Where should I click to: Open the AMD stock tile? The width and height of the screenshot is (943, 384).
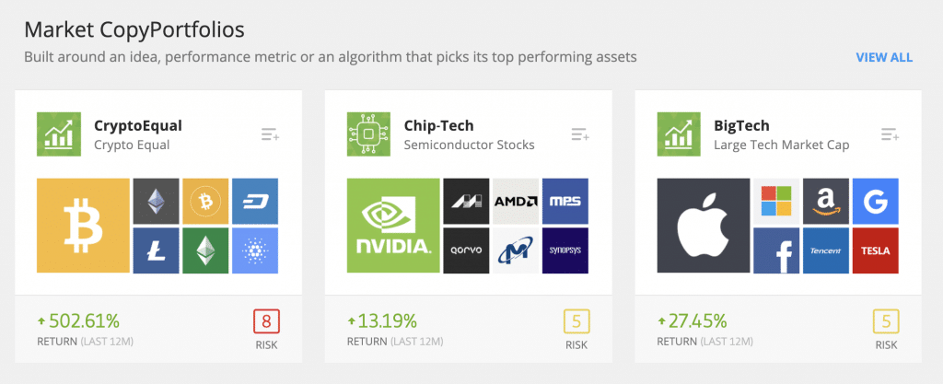[516, 201]
